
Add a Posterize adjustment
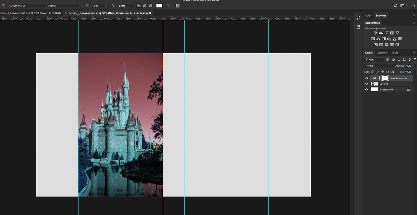(381, 45)
